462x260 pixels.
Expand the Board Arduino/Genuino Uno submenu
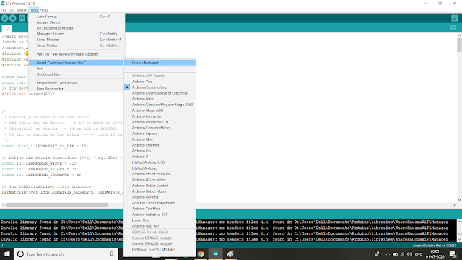tap(77, 63)
